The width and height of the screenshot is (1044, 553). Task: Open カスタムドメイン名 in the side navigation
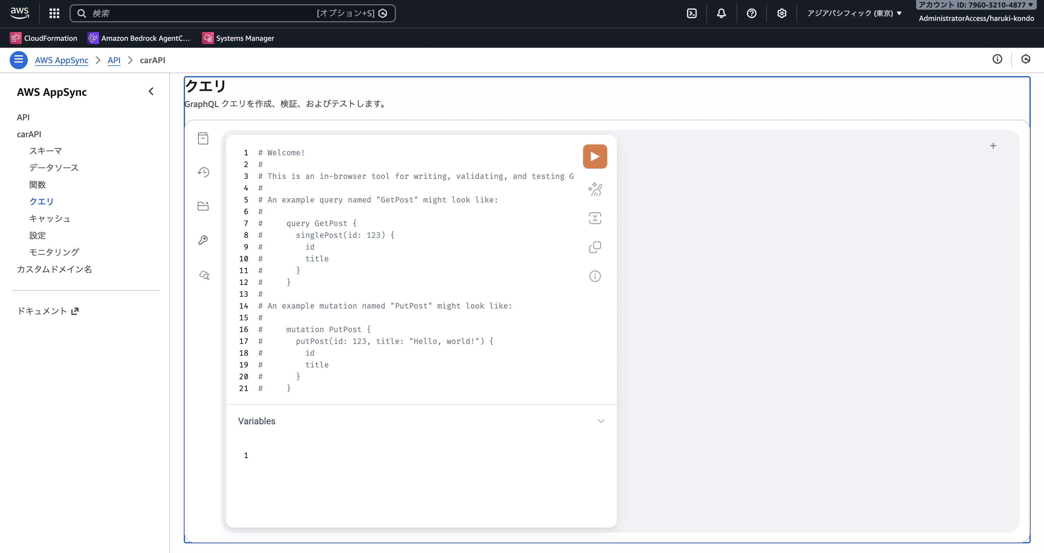(54, 269)
